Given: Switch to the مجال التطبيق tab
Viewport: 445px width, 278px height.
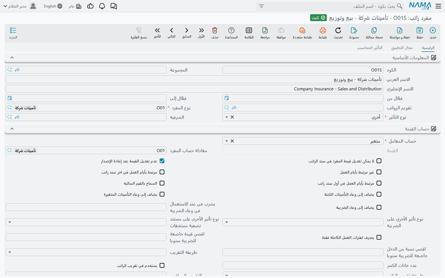Looking at the screenshot, I should pyautogui.click(x=402, y=48).
